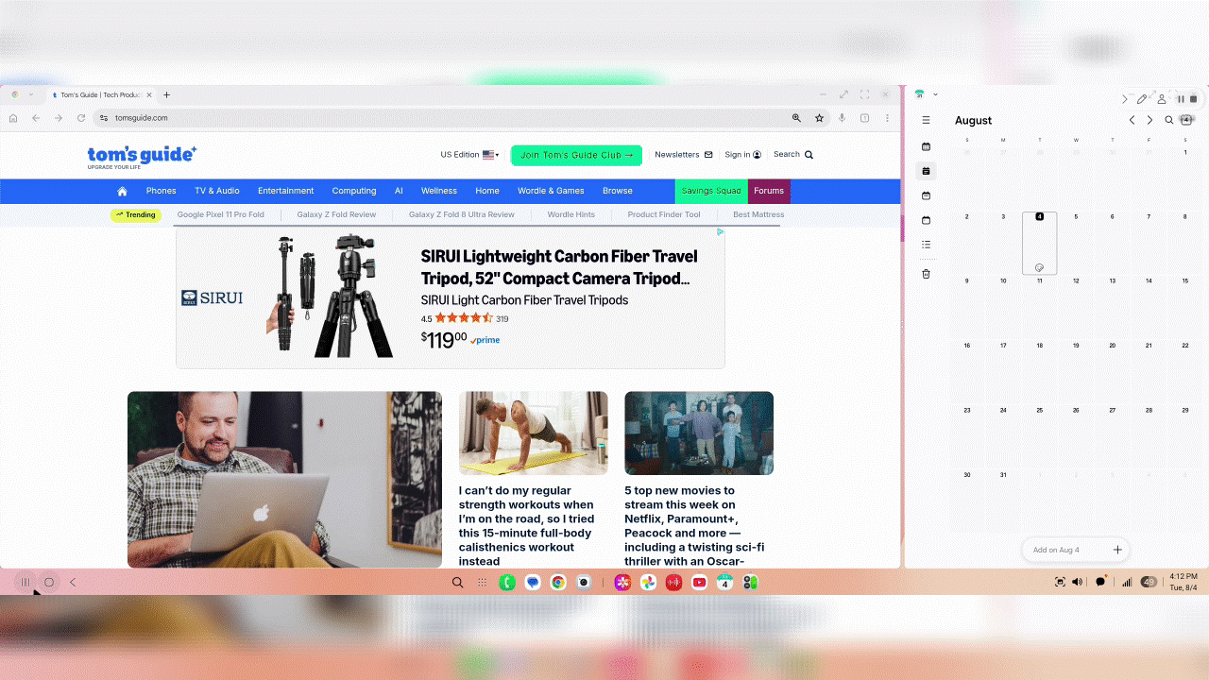Screen dimensions: 1209x680
Task: Click the Tom's Guide logo
Action: tap(142, 156)
